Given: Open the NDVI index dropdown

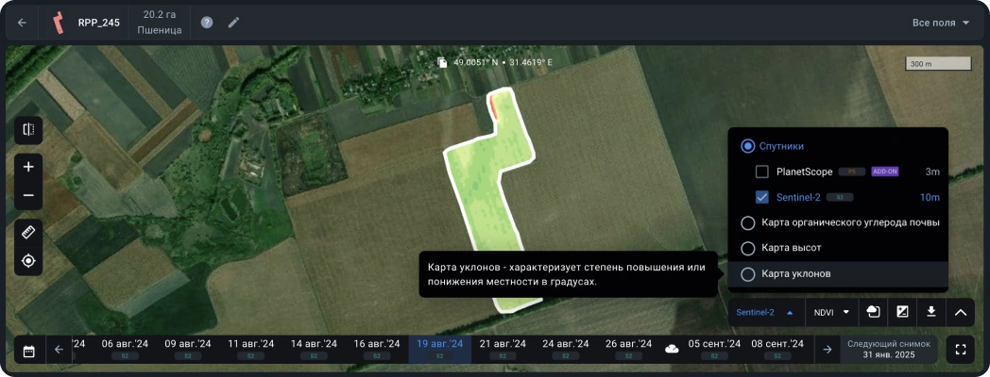Looking at the screenshot, I should point(832,312).
